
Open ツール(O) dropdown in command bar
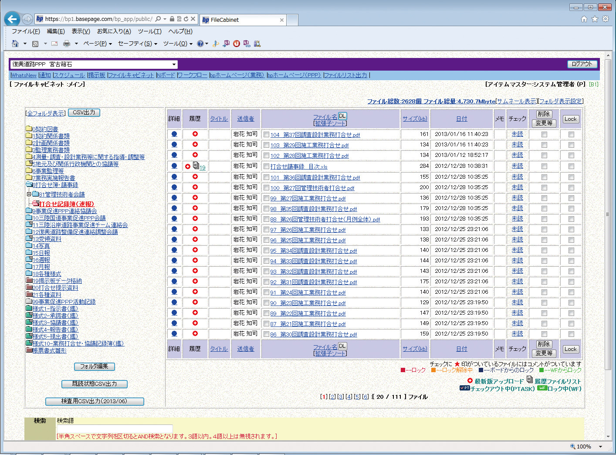pos(178,44)
